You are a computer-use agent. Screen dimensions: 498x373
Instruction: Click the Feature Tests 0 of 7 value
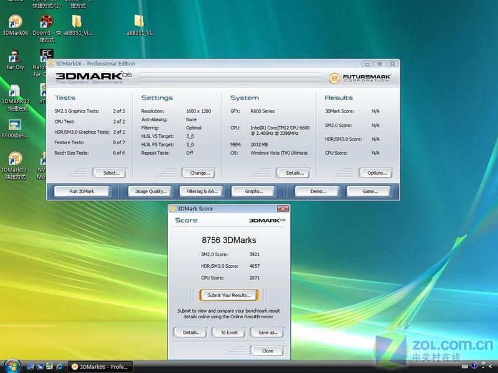(119, 142)
